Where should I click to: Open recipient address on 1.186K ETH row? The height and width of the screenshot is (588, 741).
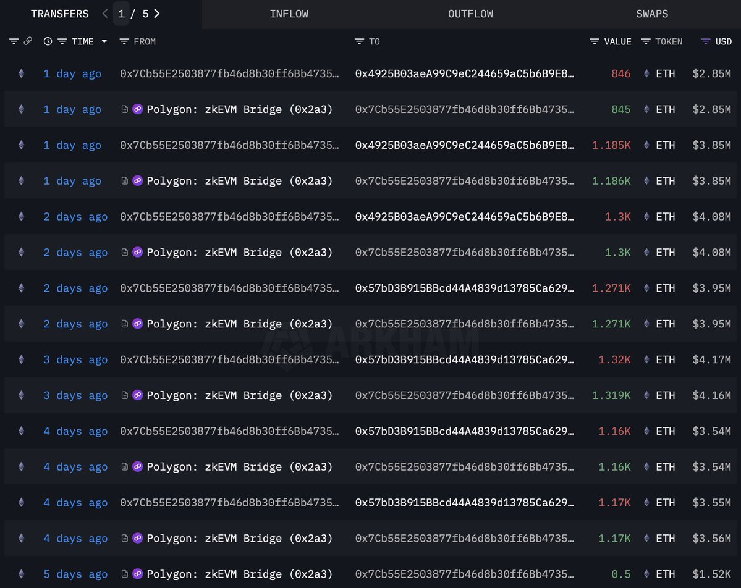tap(465, 181)
